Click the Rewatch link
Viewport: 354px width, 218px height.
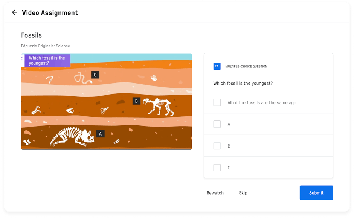tap(215, 193)
